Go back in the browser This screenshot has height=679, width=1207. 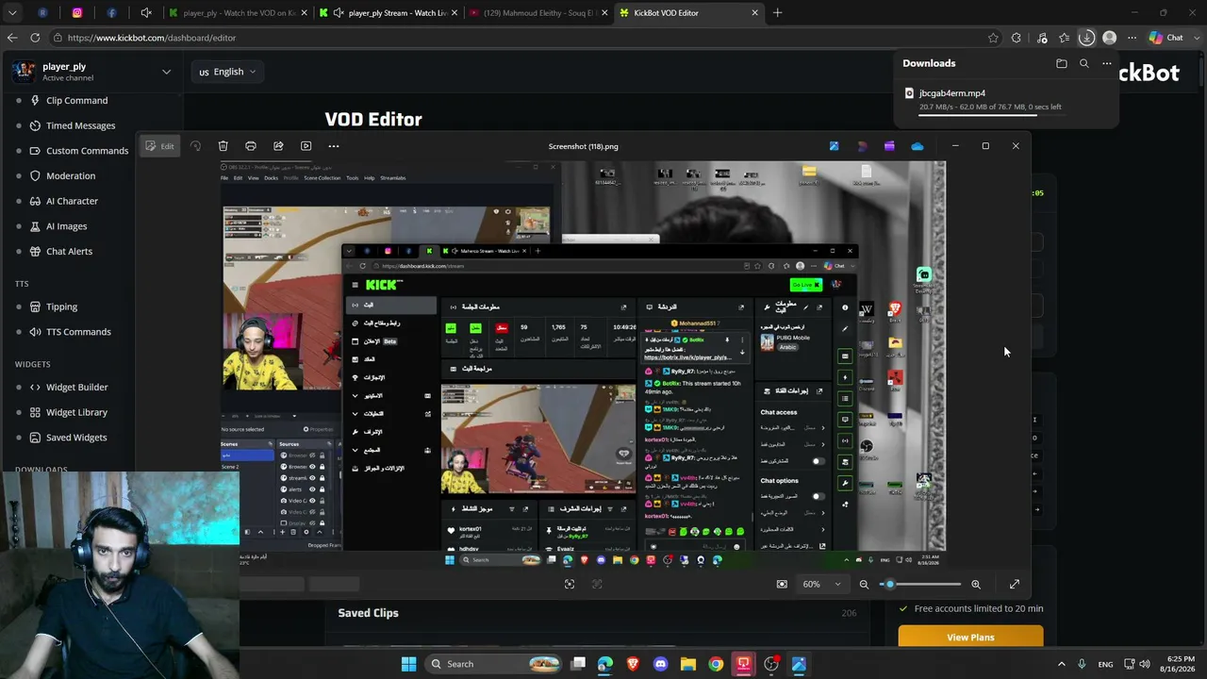pyautogui.click(x=12, y=38)
